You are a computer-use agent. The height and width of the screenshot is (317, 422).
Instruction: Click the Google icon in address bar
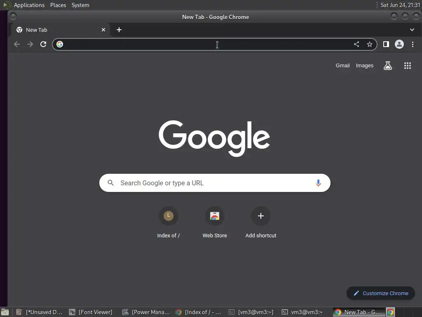tap(60, 44)
